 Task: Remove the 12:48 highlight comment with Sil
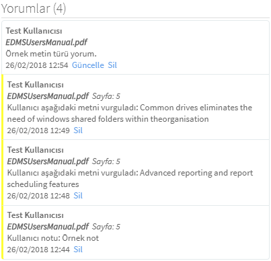pos(78,196)
